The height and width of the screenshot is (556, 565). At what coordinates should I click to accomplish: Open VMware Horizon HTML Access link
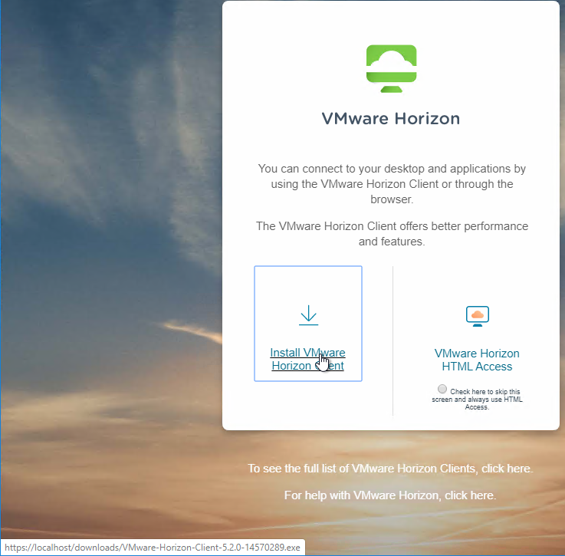coord(477,360)
